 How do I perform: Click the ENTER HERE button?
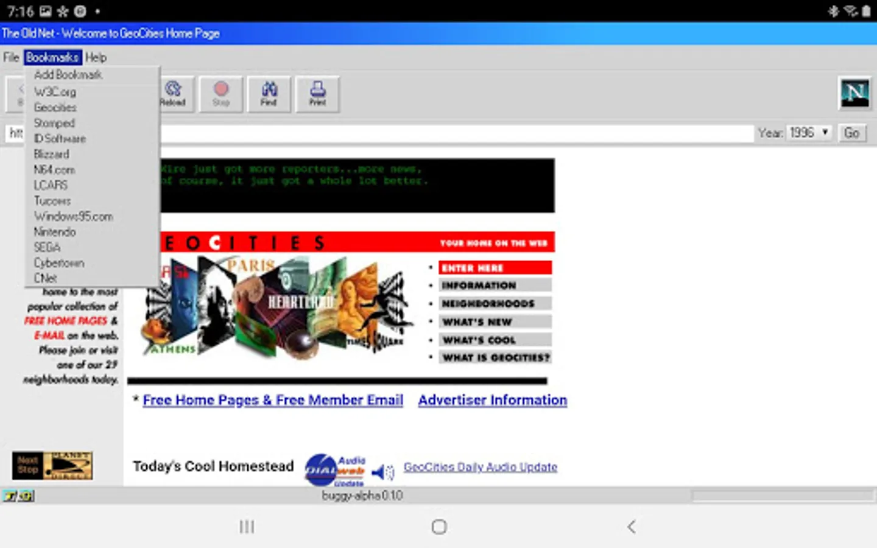click(495, 268)
